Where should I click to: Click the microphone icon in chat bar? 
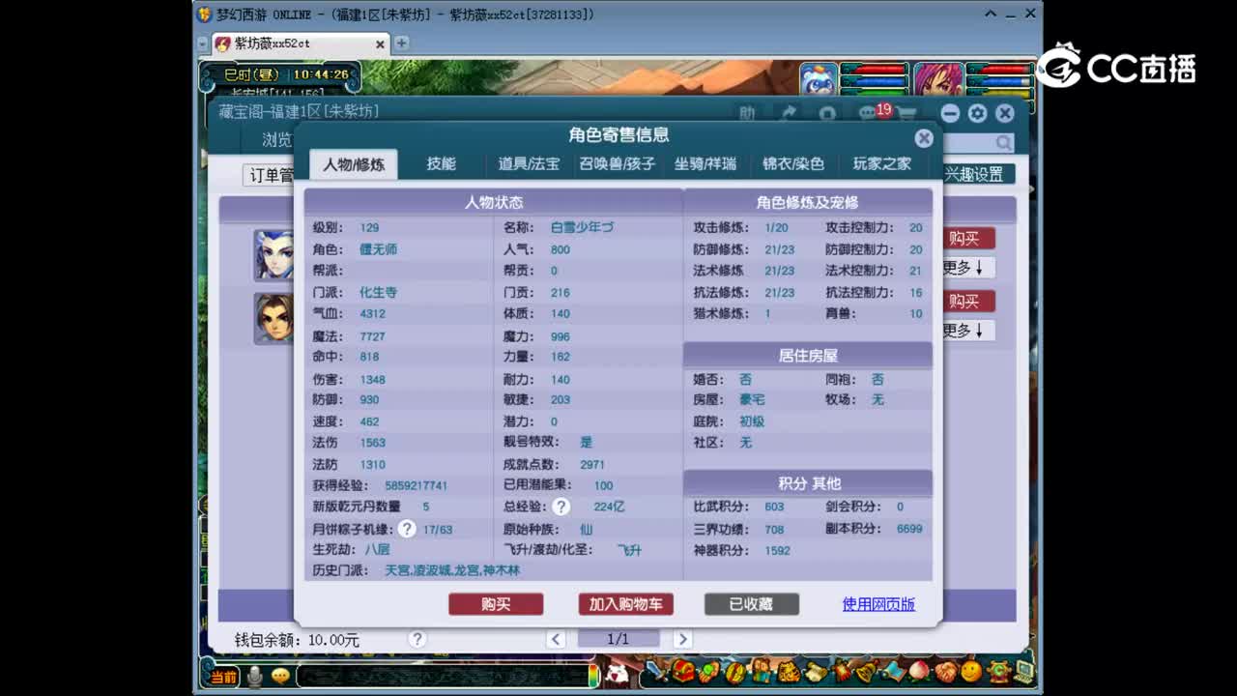point(255,677)
